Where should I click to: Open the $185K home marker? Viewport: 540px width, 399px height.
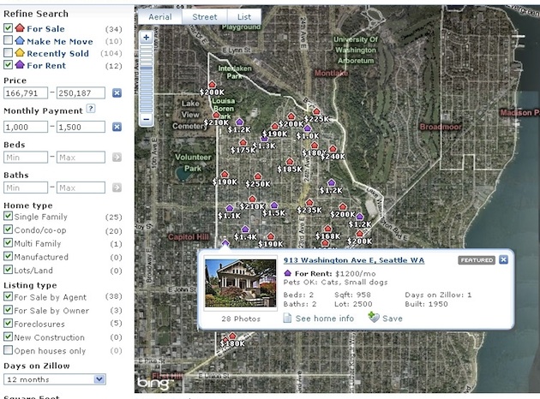290,161
